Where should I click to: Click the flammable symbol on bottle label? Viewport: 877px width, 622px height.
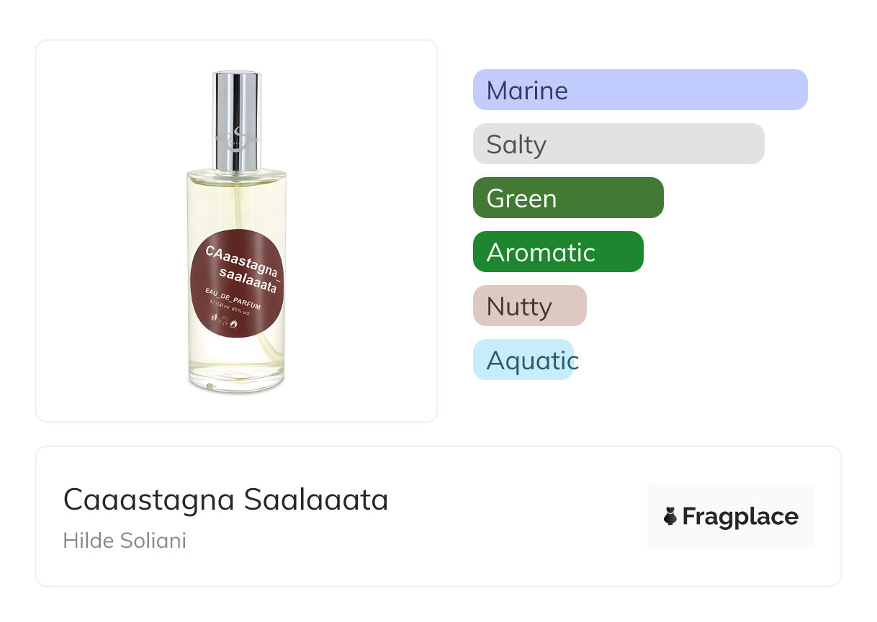click(234, 324)
